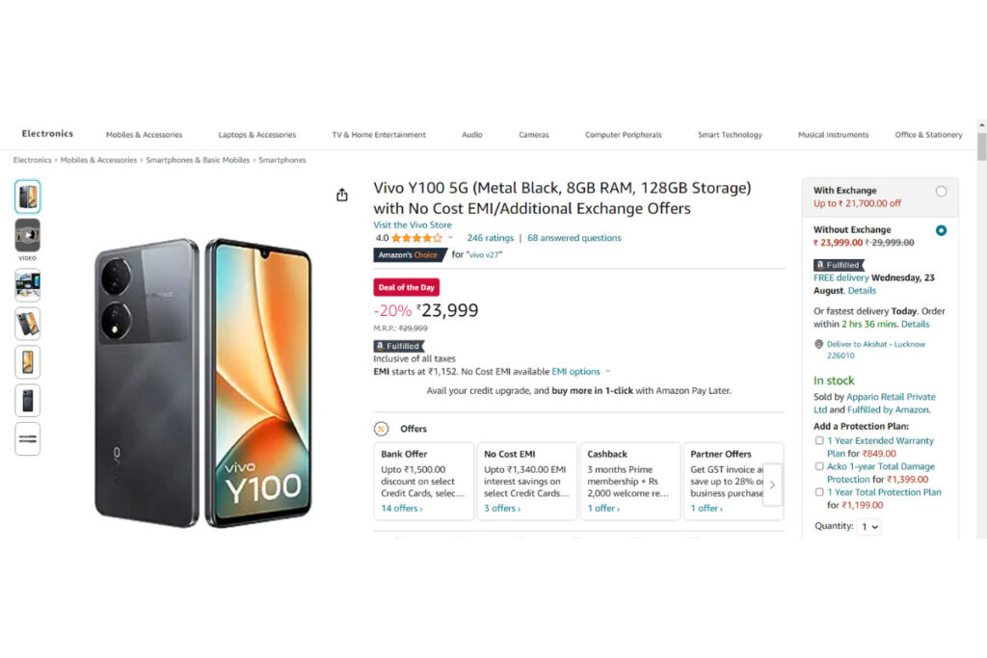Check the 1 Year Extended Warranty Plan box
The width and height of the screenshot is (987, 658).
(x=819, y=440)
